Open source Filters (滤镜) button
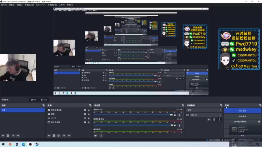This screenshot has width=262, height=147. [44, 100]
